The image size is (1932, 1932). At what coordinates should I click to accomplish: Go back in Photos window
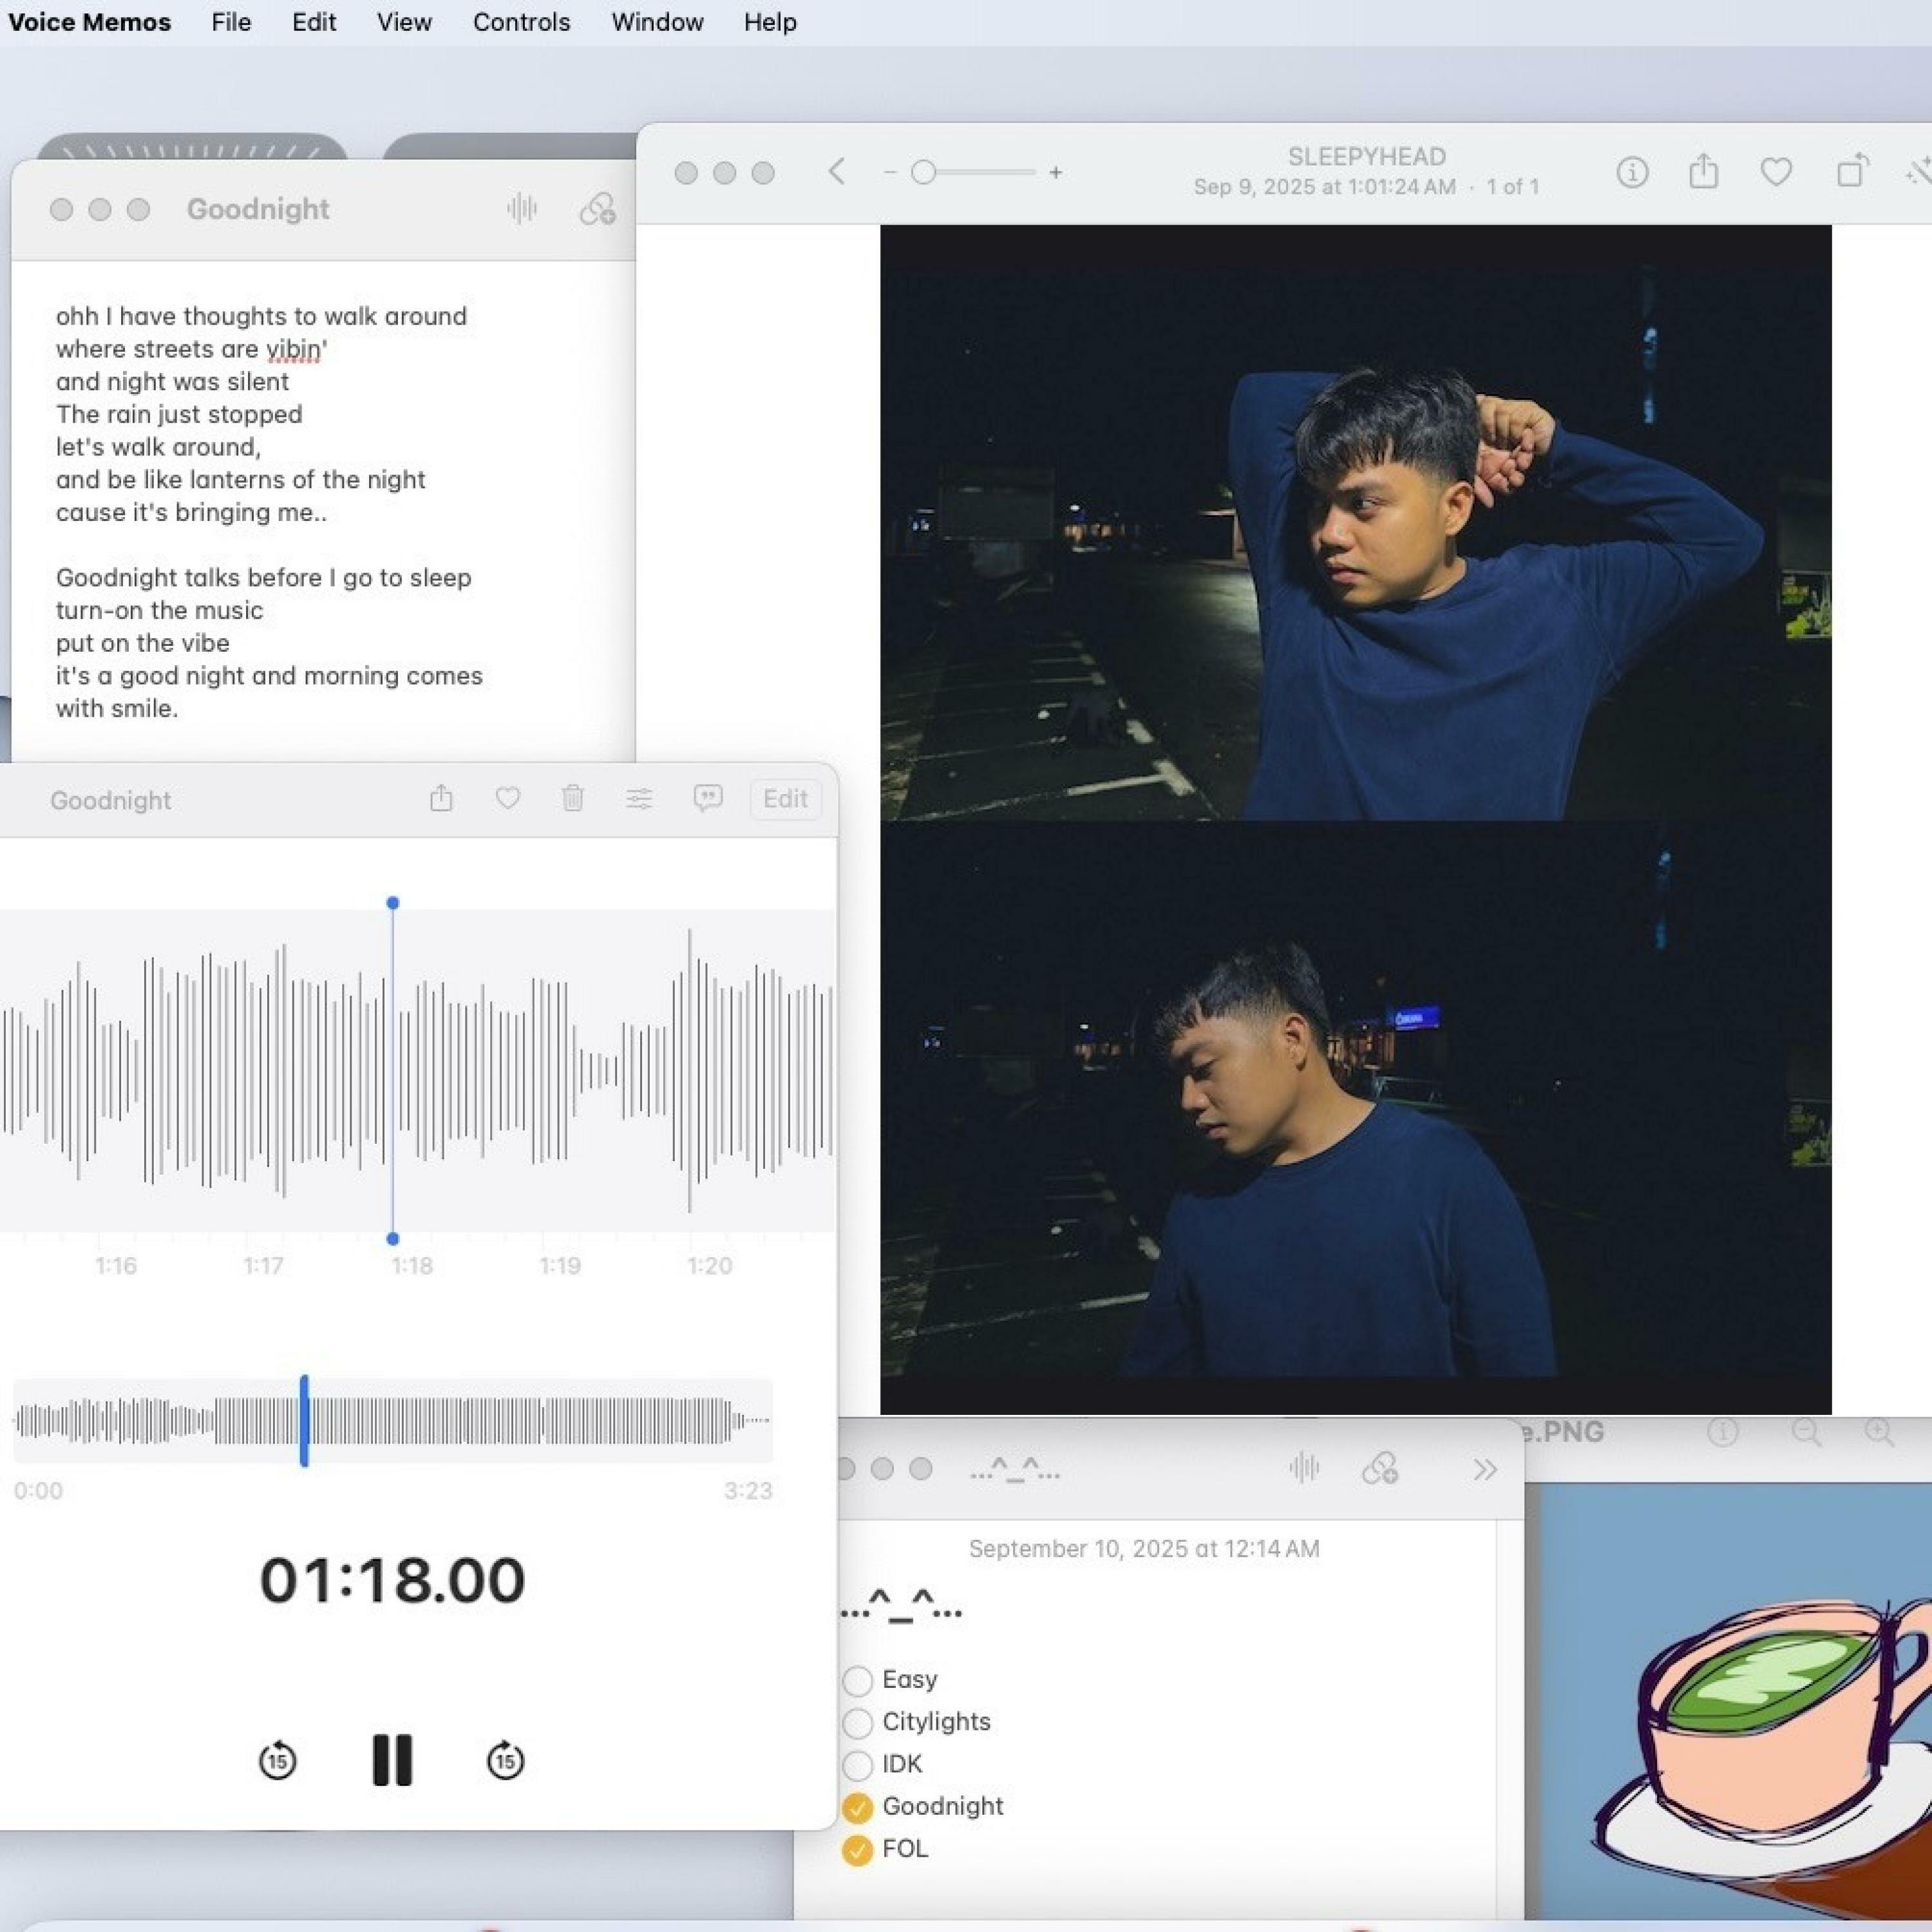(x=837, y=172)
